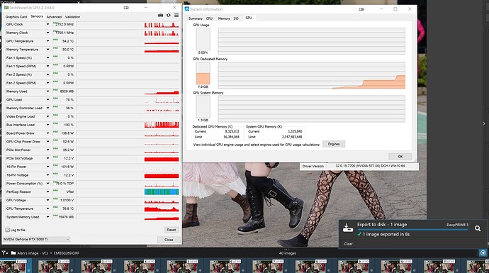Switch to the Graphics Card tab
Viewport: 489px width, 273px height.
[x=16, y=17]
